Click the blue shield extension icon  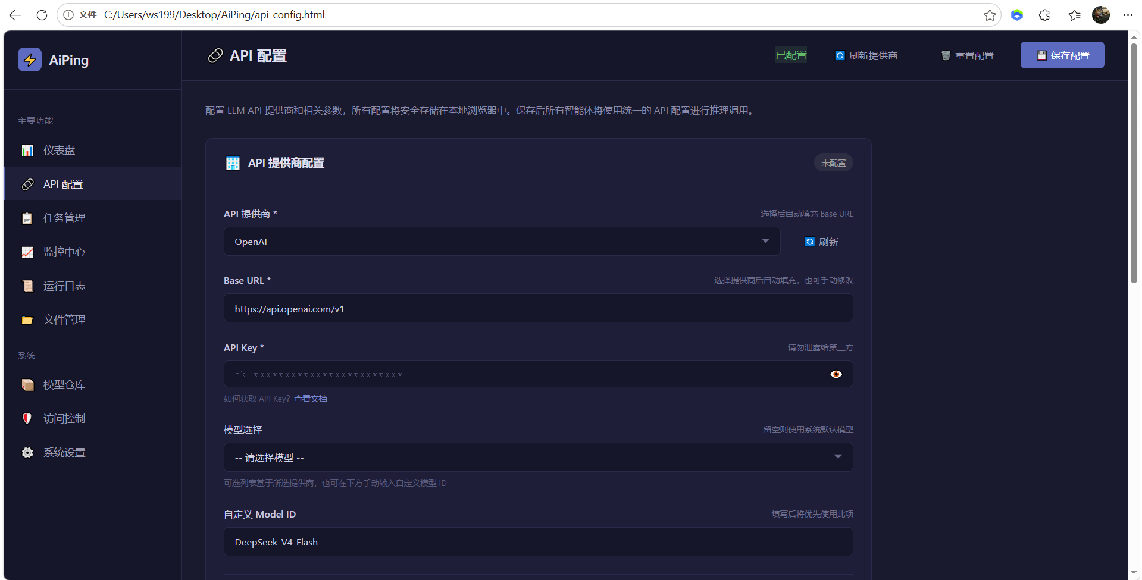pos(1017,15)
